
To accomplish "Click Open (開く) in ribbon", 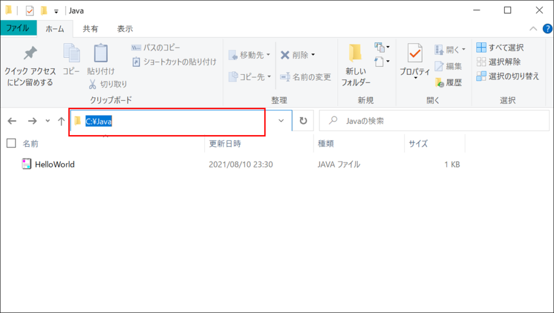I will coord(450,49).
